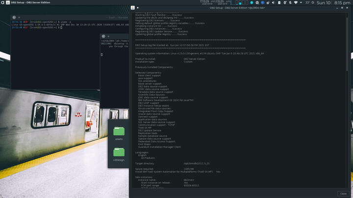Select 'Previously installed Components' text
The height and width of the screenshot is (198, 353).
click(154, 67)
